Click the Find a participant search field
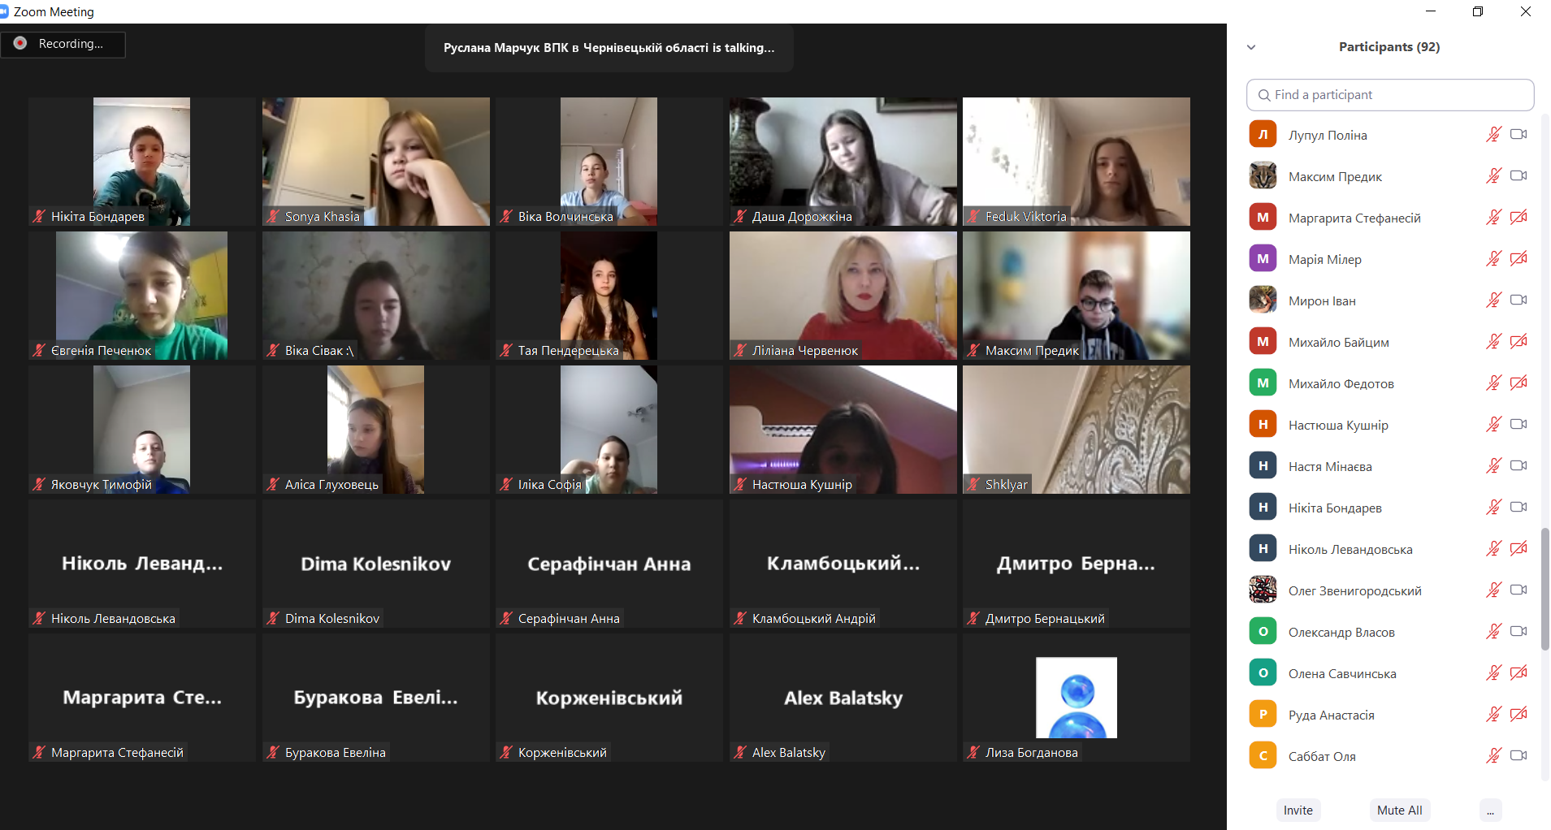Screen dimensions: 1551x830 pyautogui.click(x=1390, y=95)
